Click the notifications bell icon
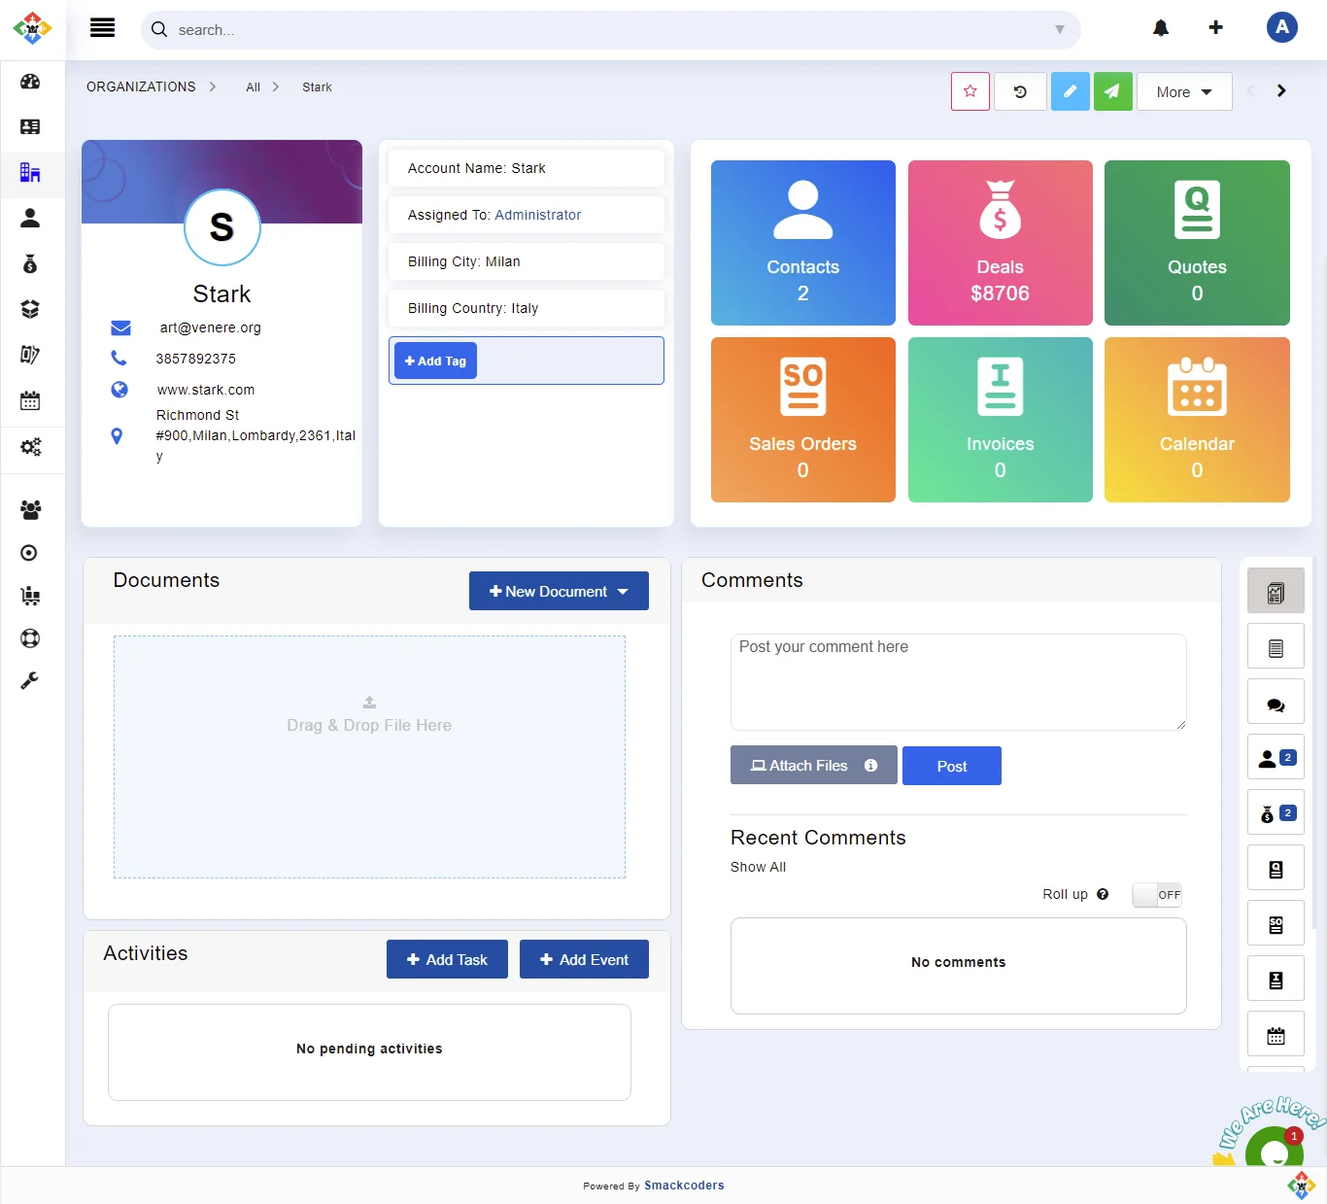1327x1204 pixels. tap(1161, 28)
